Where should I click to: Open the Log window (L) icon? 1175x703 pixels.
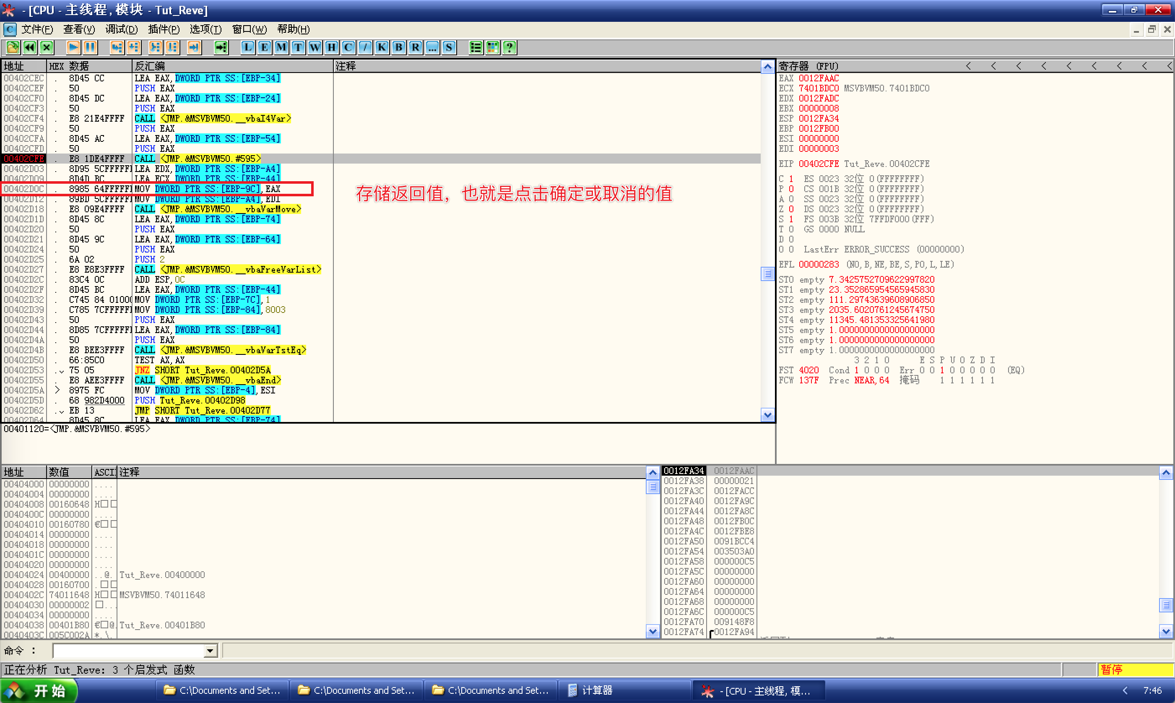tap(248, 47)
